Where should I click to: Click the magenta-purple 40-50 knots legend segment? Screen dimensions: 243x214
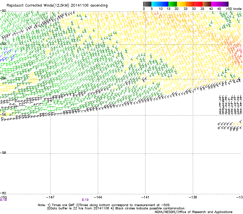(x=220, y=4)
